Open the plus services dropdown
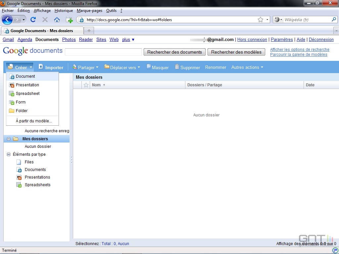 (128, 40)
